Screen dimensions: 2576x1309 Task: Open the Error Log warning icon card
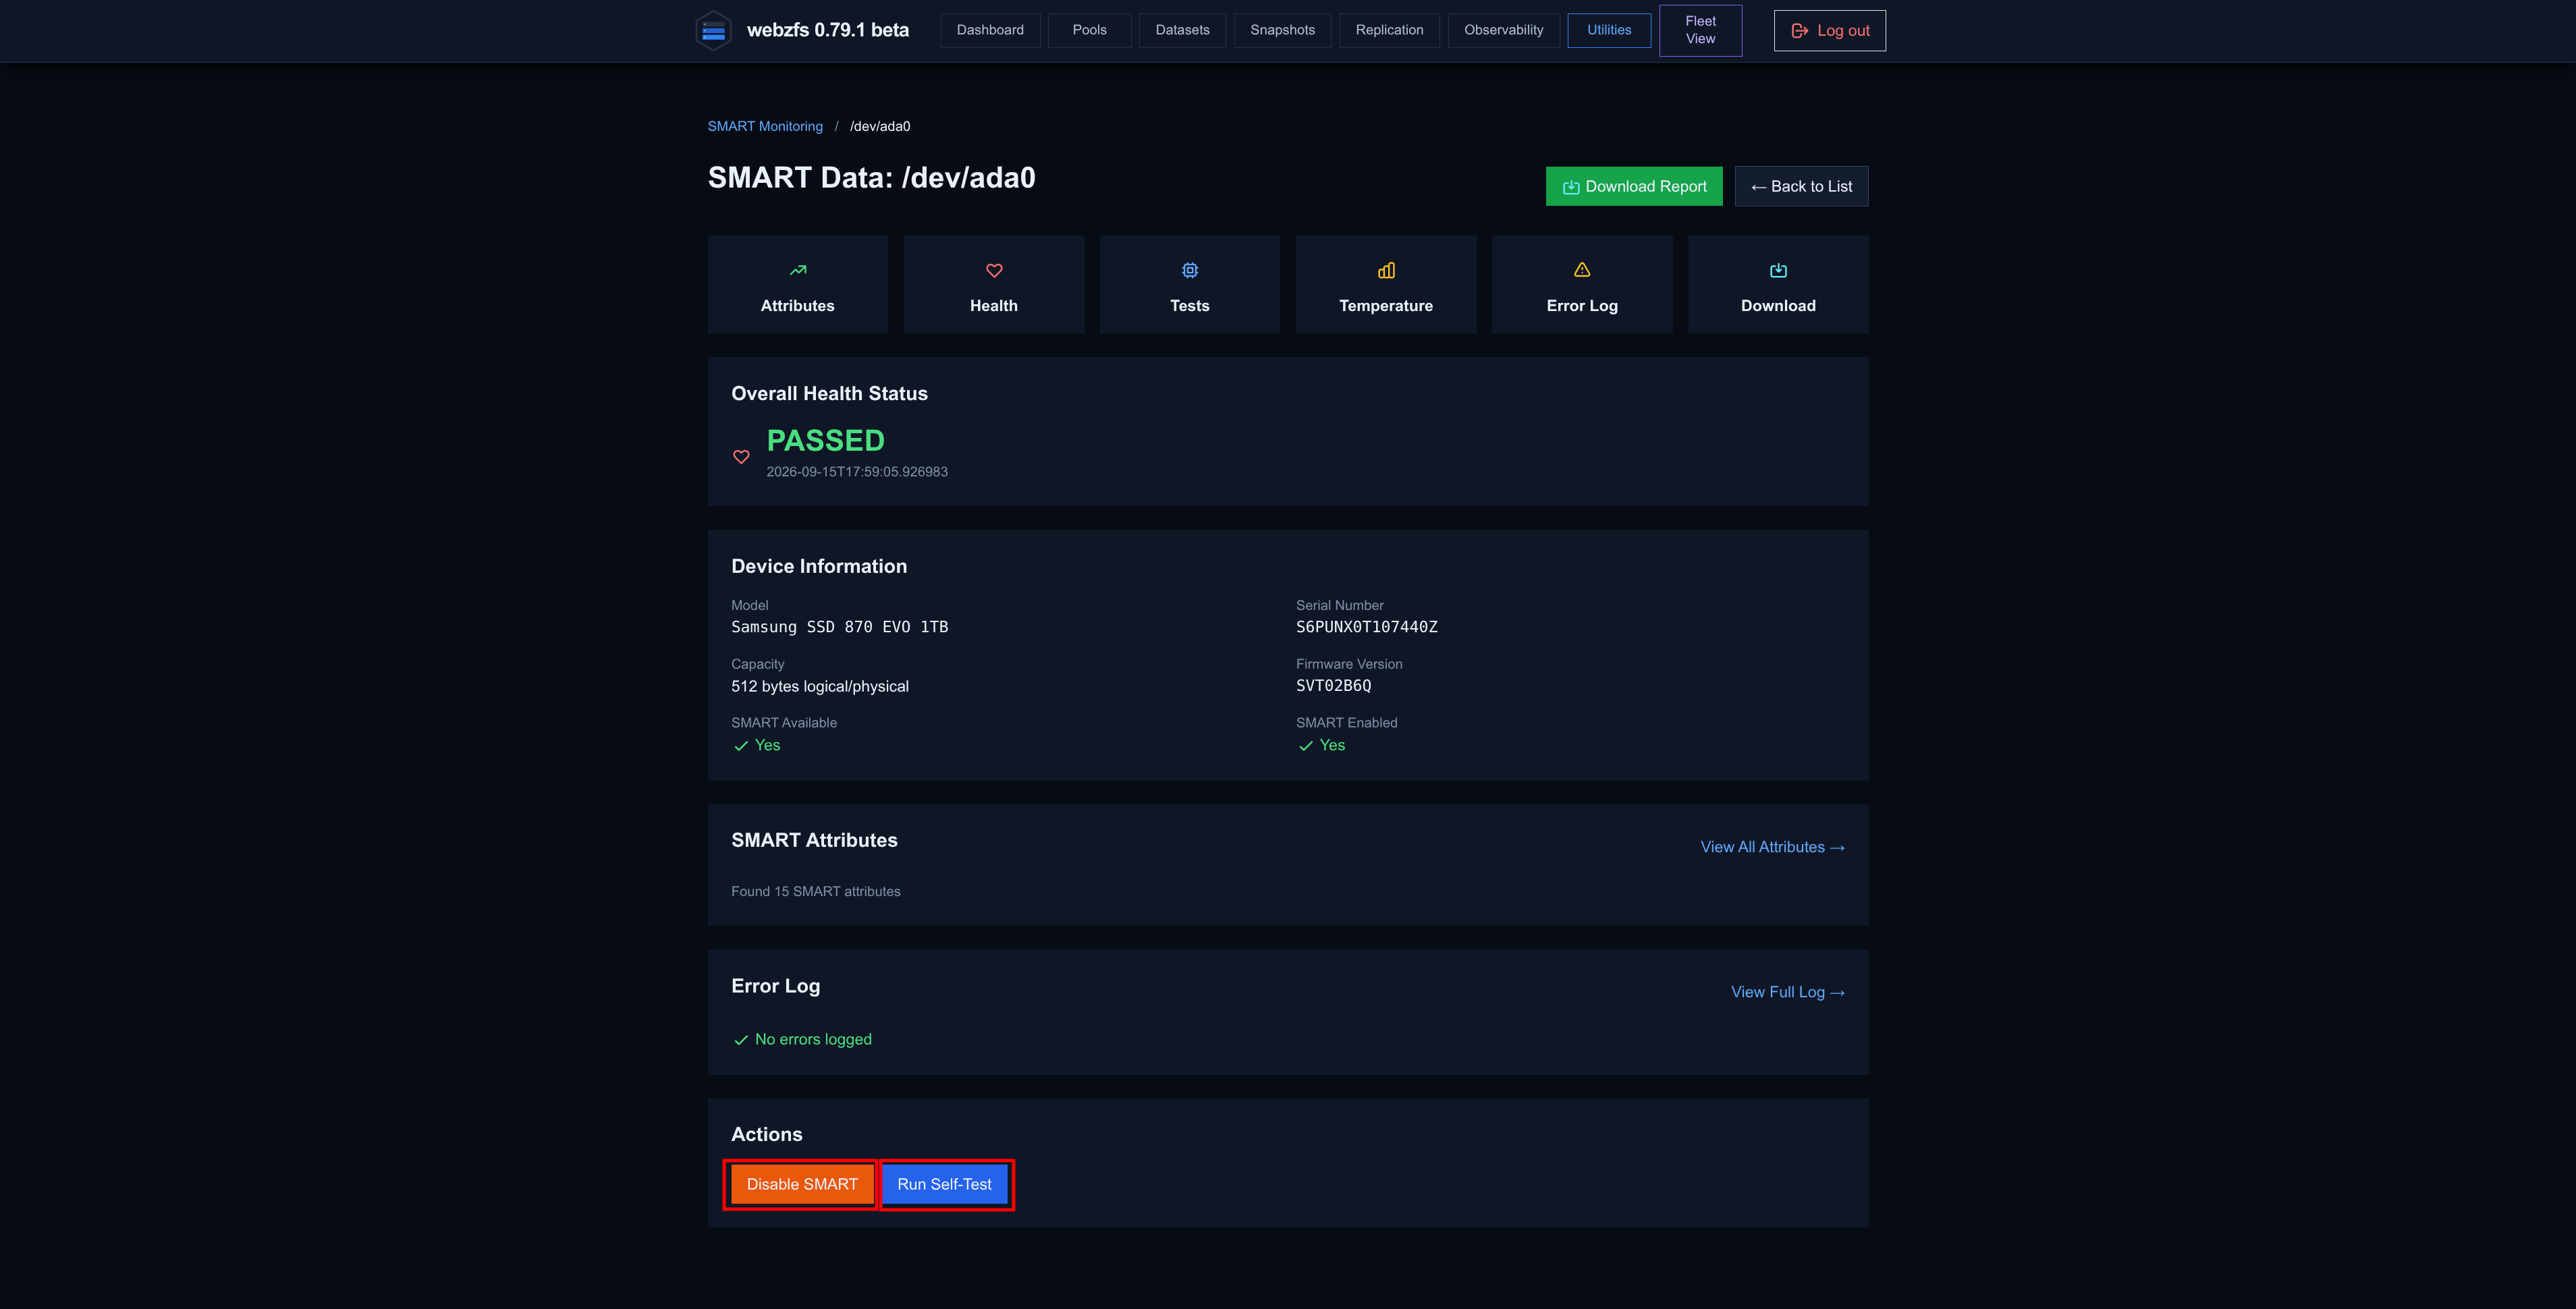[1582, 285]
